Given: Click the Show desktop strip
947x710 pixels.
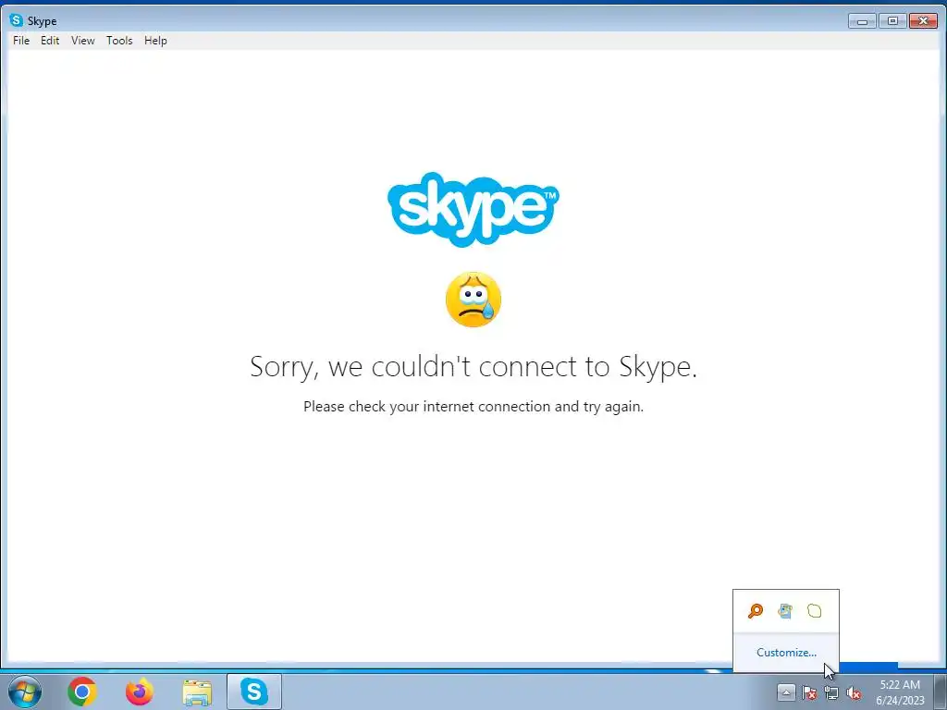Looking at the screenshot, I should 940,692.
